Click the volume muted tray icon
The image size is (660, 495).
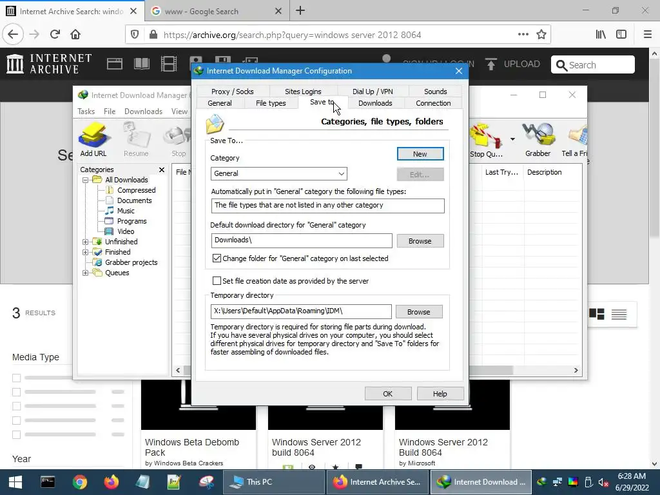[603, 482]
